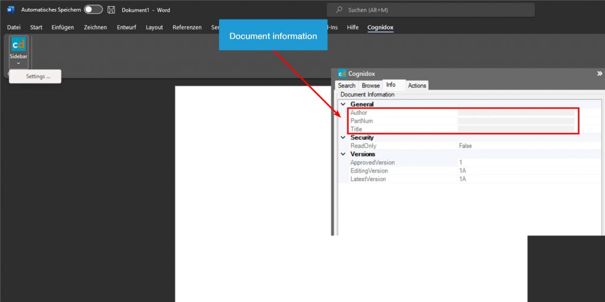Collapse the General section
Screen dimensions: 605x302
(342, 104)
